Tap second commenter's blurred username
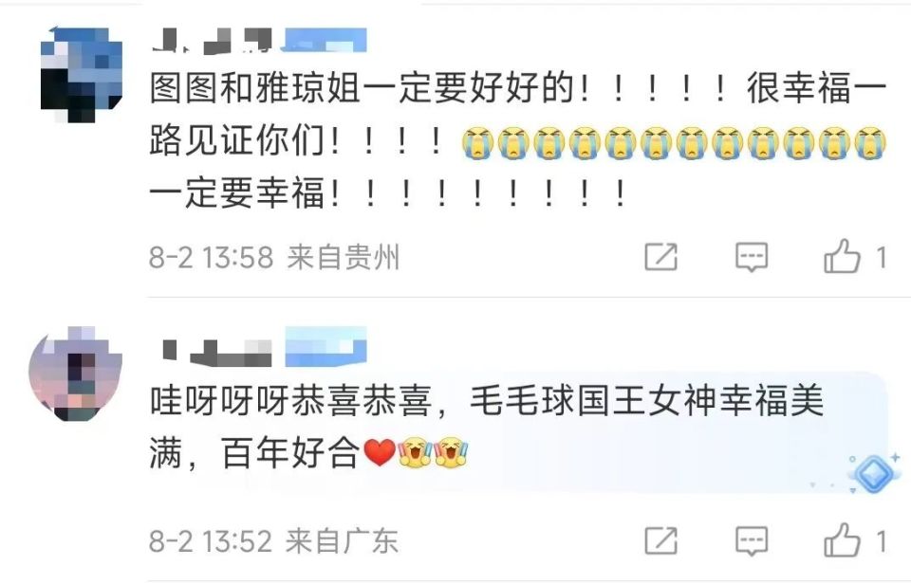Viewport: 911px width, 584px height. pyautogui.click(x=215, y=353)
